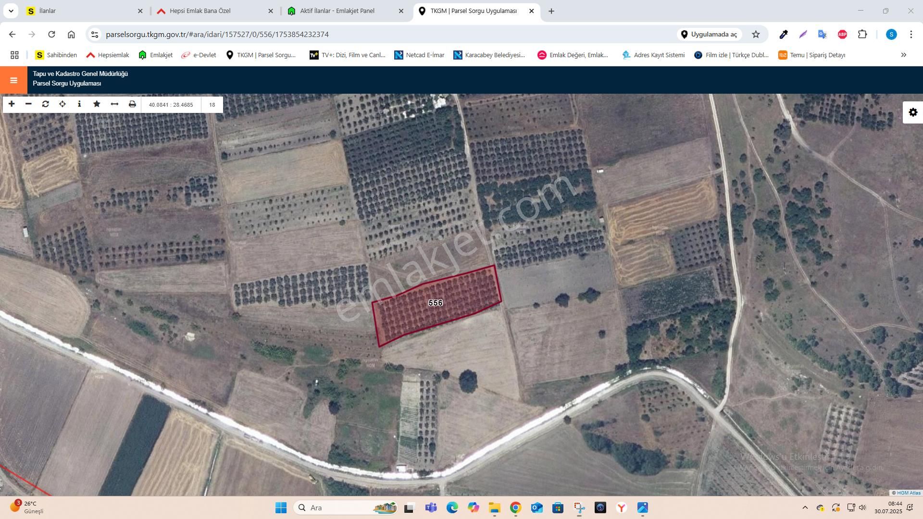923x519 pixels.
Task: Expand the tab search dropdown arrow
Action: click(x=11, y=11)
